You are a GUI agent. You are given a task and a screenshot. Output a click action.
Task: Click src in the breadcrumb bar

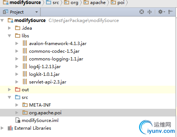53,3
